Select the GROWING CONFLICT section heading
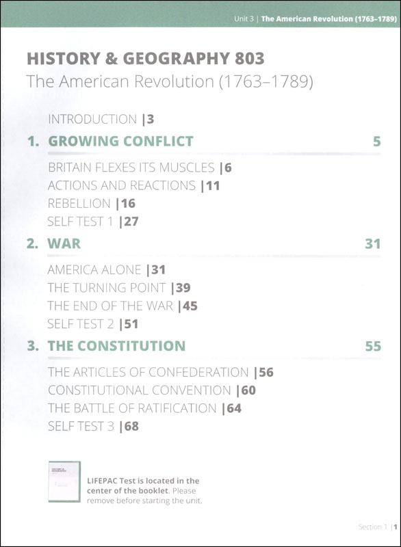The width and height of the screenshot is (401, 547). [x=120, y=142]
